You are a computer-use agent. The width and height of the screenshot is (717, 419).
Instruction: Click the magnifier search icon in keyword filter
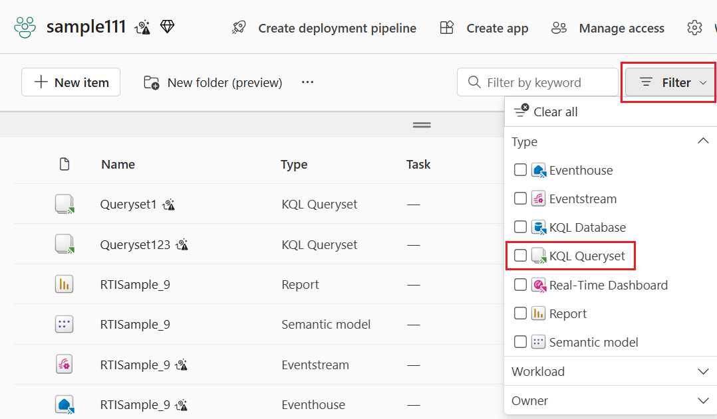pos(474,82)
